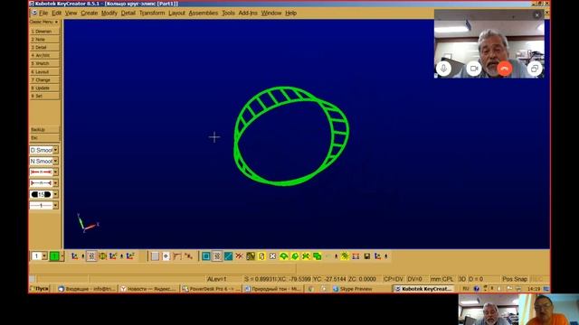Open the Add-Ins menu

tap(248, 13)
